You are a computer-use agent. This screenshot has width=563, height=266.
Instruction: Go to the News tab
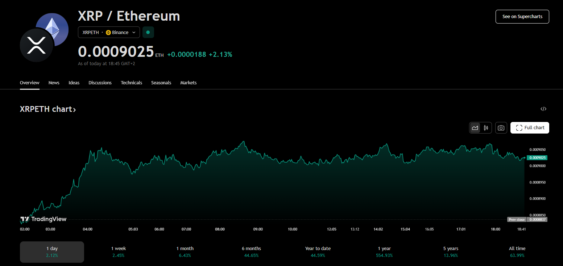click(x=54, y=83)
